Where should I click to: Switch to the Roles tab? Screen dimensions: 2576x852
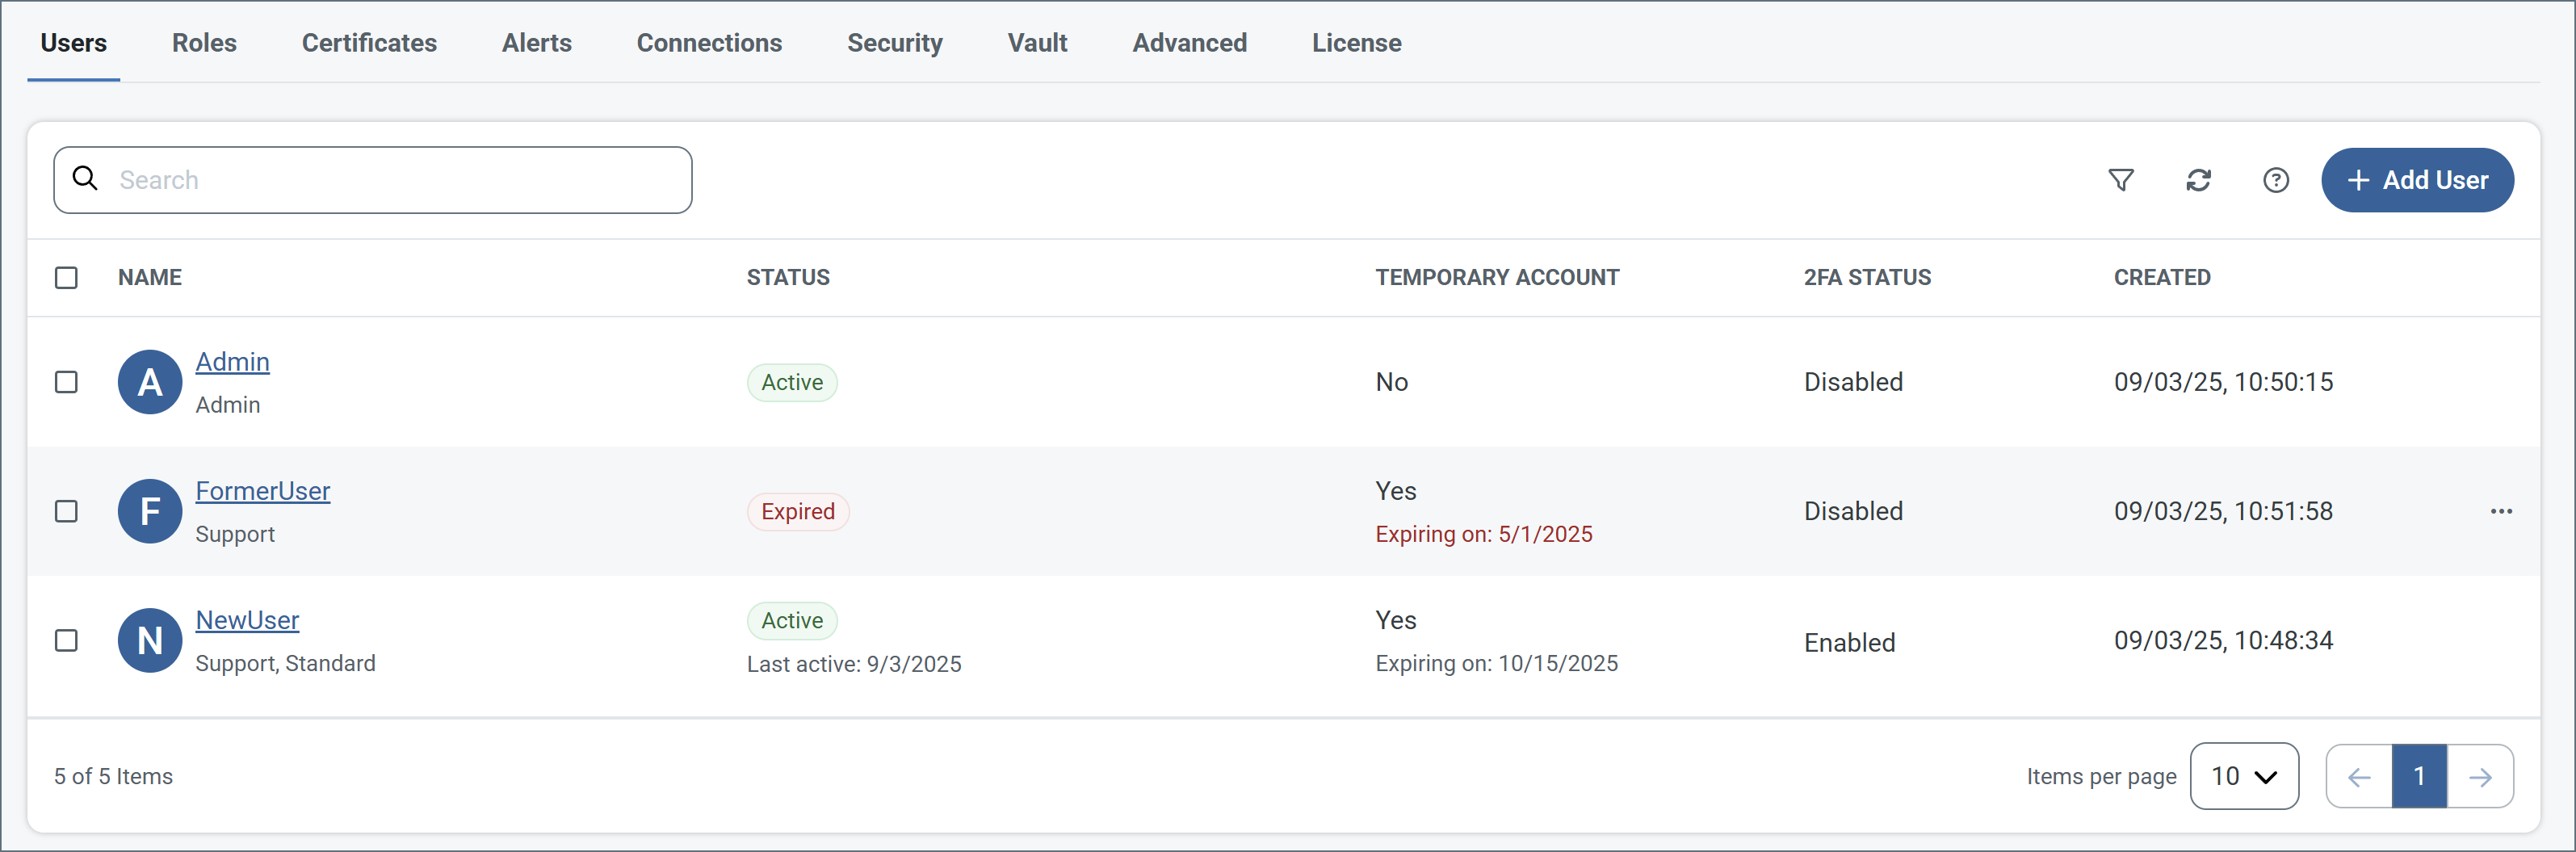coord(204,43)
